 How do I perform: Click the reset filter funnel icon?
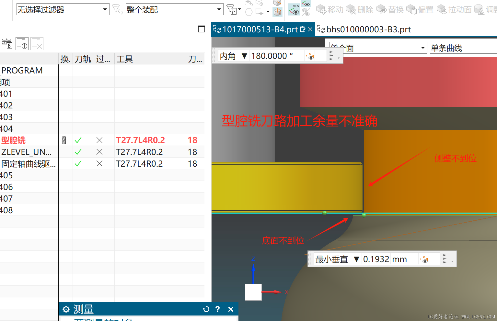[x=117, y=9]
